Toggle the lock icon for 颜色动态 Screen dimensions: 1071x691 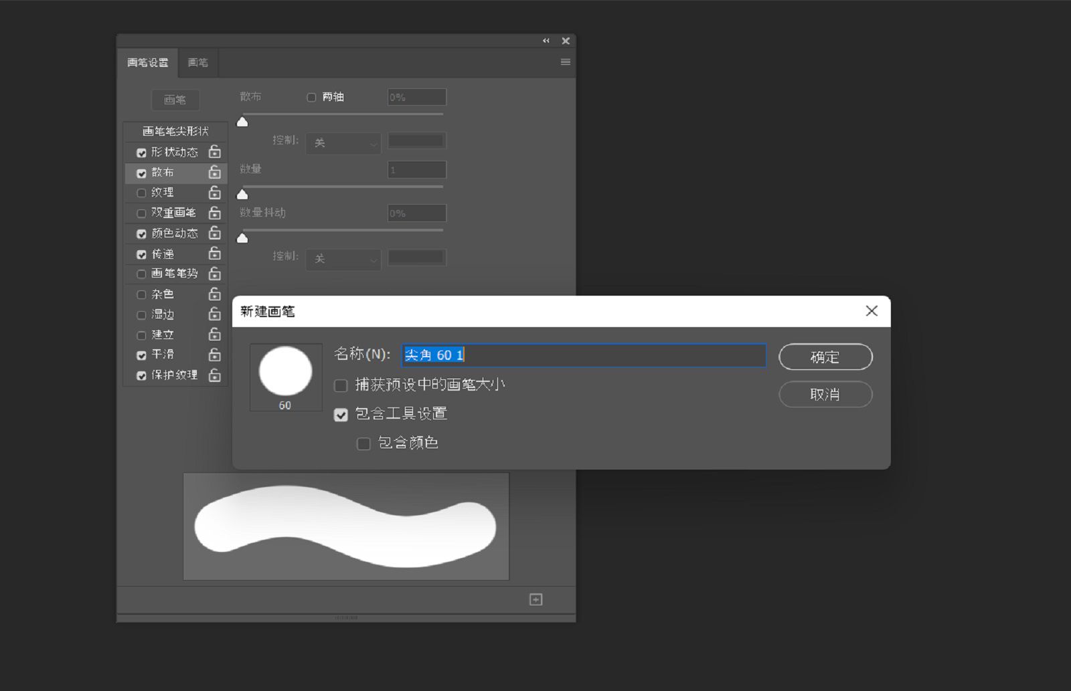(214, 233)
